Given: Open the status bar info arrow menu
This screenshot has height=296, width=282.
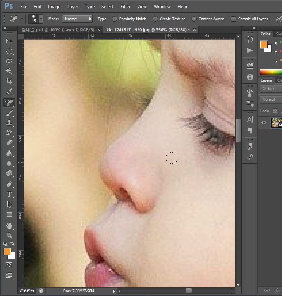Looking at the screenshot, I should point(114,291).
